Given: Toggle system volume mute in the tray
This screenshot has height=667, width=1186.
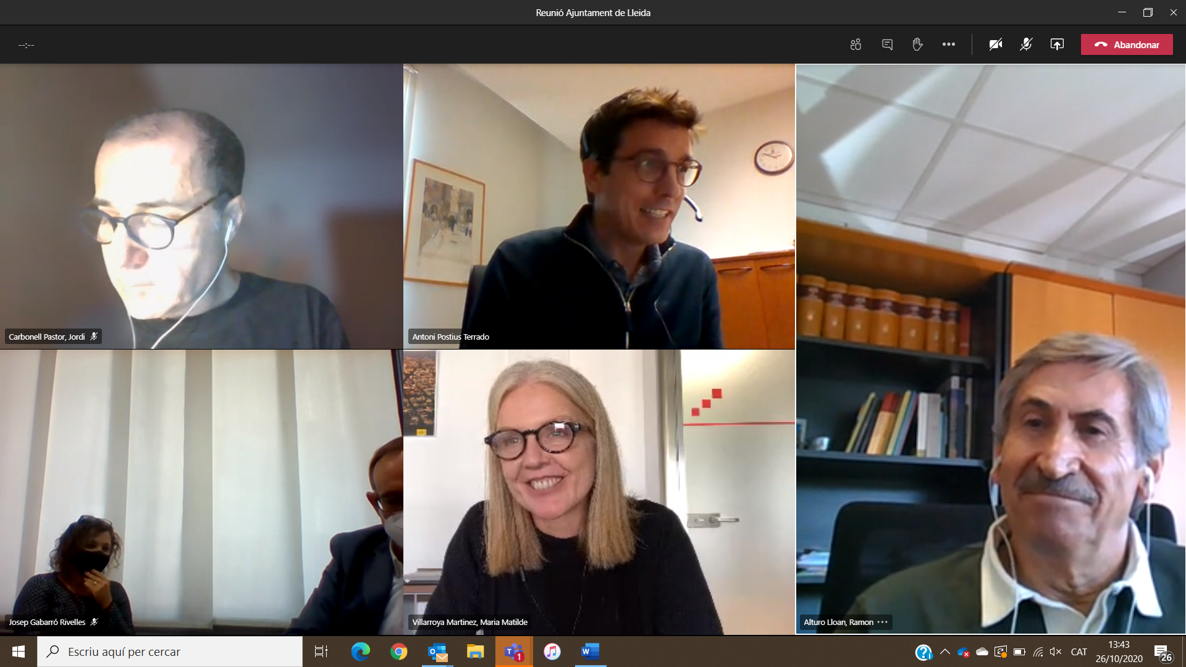Looking at the screenshot, I should 1055,652.
